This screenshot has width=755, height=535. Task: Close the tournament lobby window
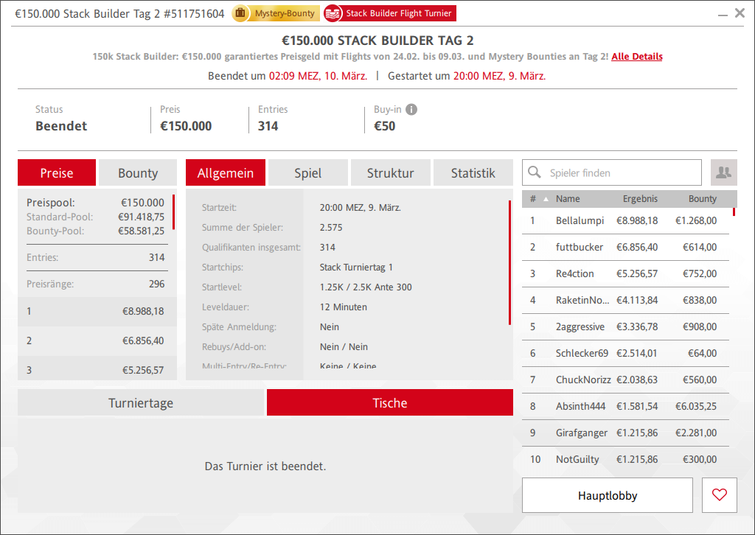point(740,13)
